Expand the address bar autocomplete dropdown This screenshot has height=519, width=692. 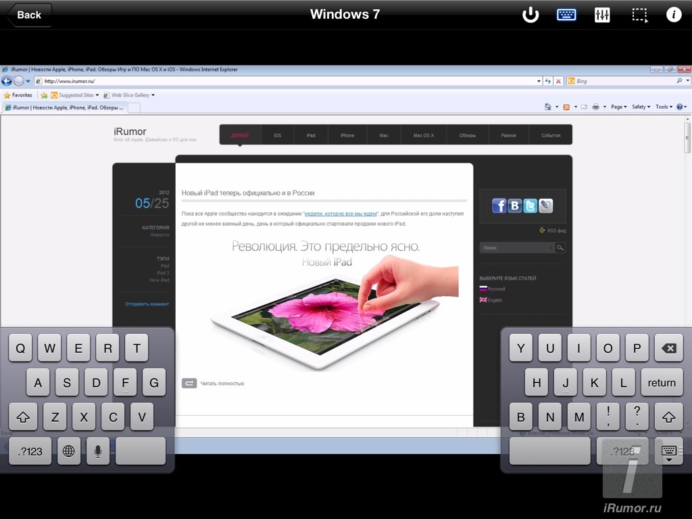pos(539,81)
